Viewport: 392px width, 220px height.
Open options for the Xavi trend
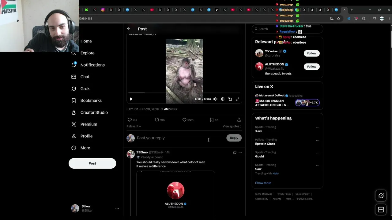pos(318,128)
